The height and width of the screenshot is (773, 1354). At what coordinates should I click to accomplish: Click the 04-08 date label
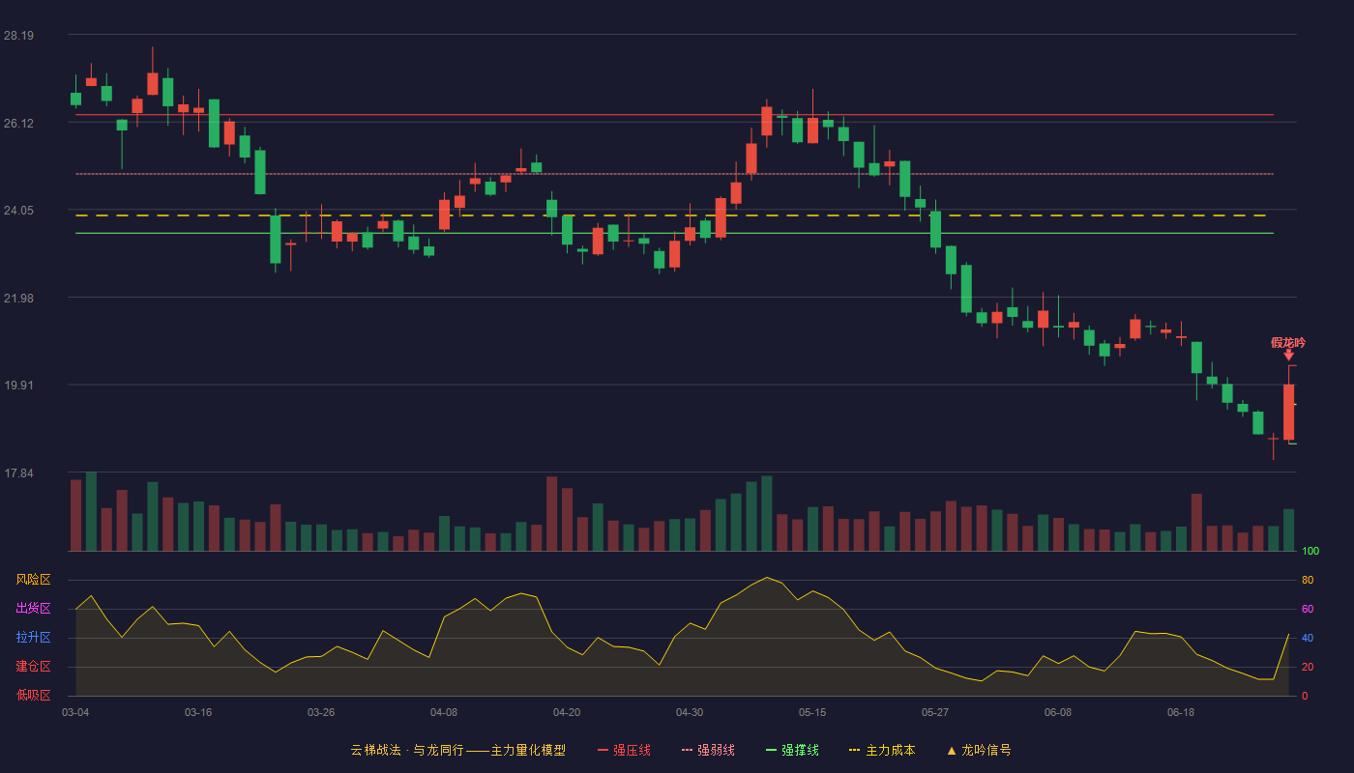[x=444, y=712]
